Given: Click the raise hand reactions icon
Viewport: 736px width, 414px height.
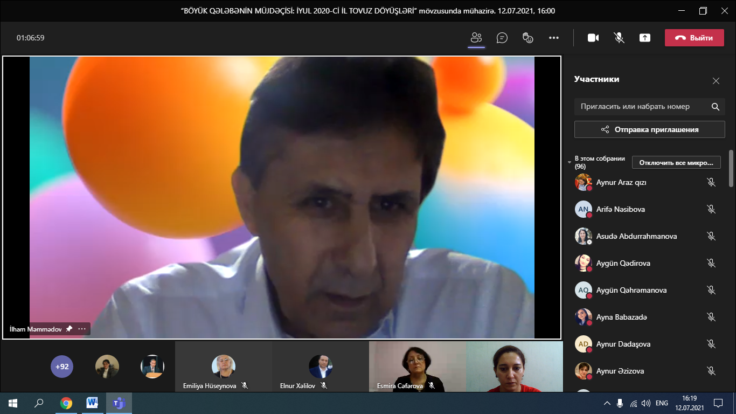Looking at the screenshot, I should pos(528,38).
